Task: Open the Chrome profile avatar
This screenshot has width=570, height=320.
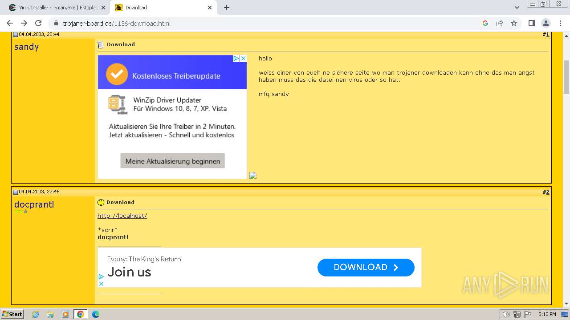Action: [546, 23]
